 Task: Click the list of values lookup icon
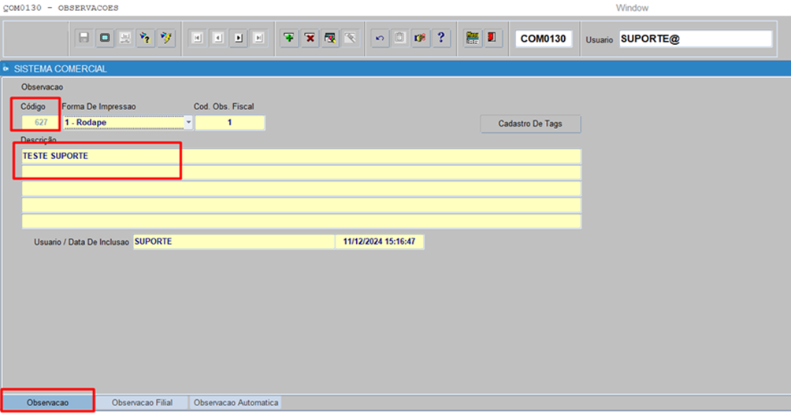coord(330,38)
